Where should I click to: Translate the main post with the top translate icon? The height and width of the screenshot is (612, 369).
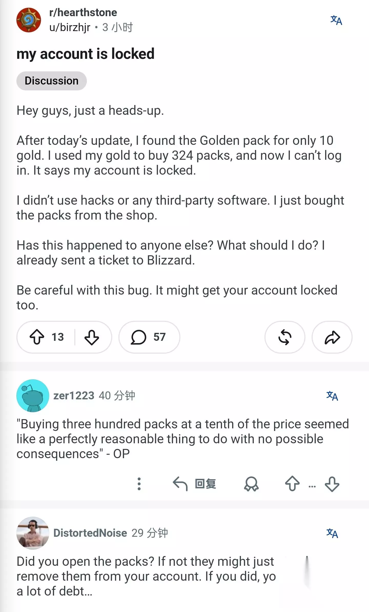(x=336, y=20)
